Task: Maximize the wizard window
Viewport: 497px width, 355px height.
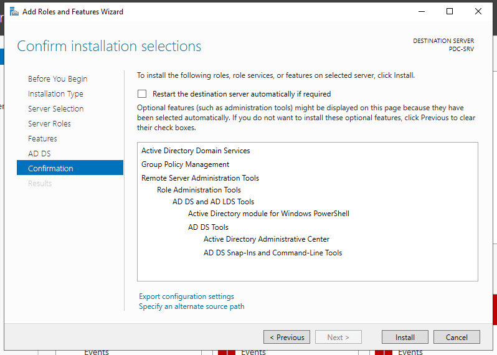Action: (x=450, y=11)
